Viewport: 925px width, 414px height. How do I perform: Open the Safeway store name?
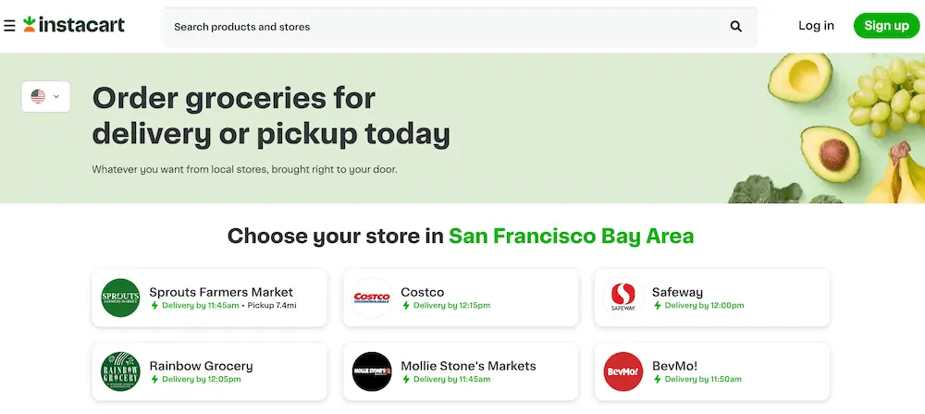[x=677, y=292]
